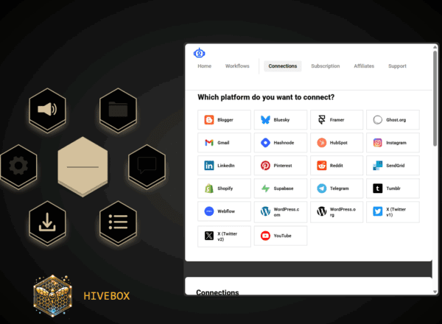This screenshot has height=324, width=442.
Task: Click the central tan hexagon
Action: point(83,166)
